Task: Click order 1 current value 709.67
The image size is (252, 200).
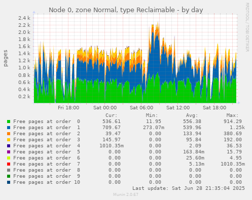Action: 112,128
